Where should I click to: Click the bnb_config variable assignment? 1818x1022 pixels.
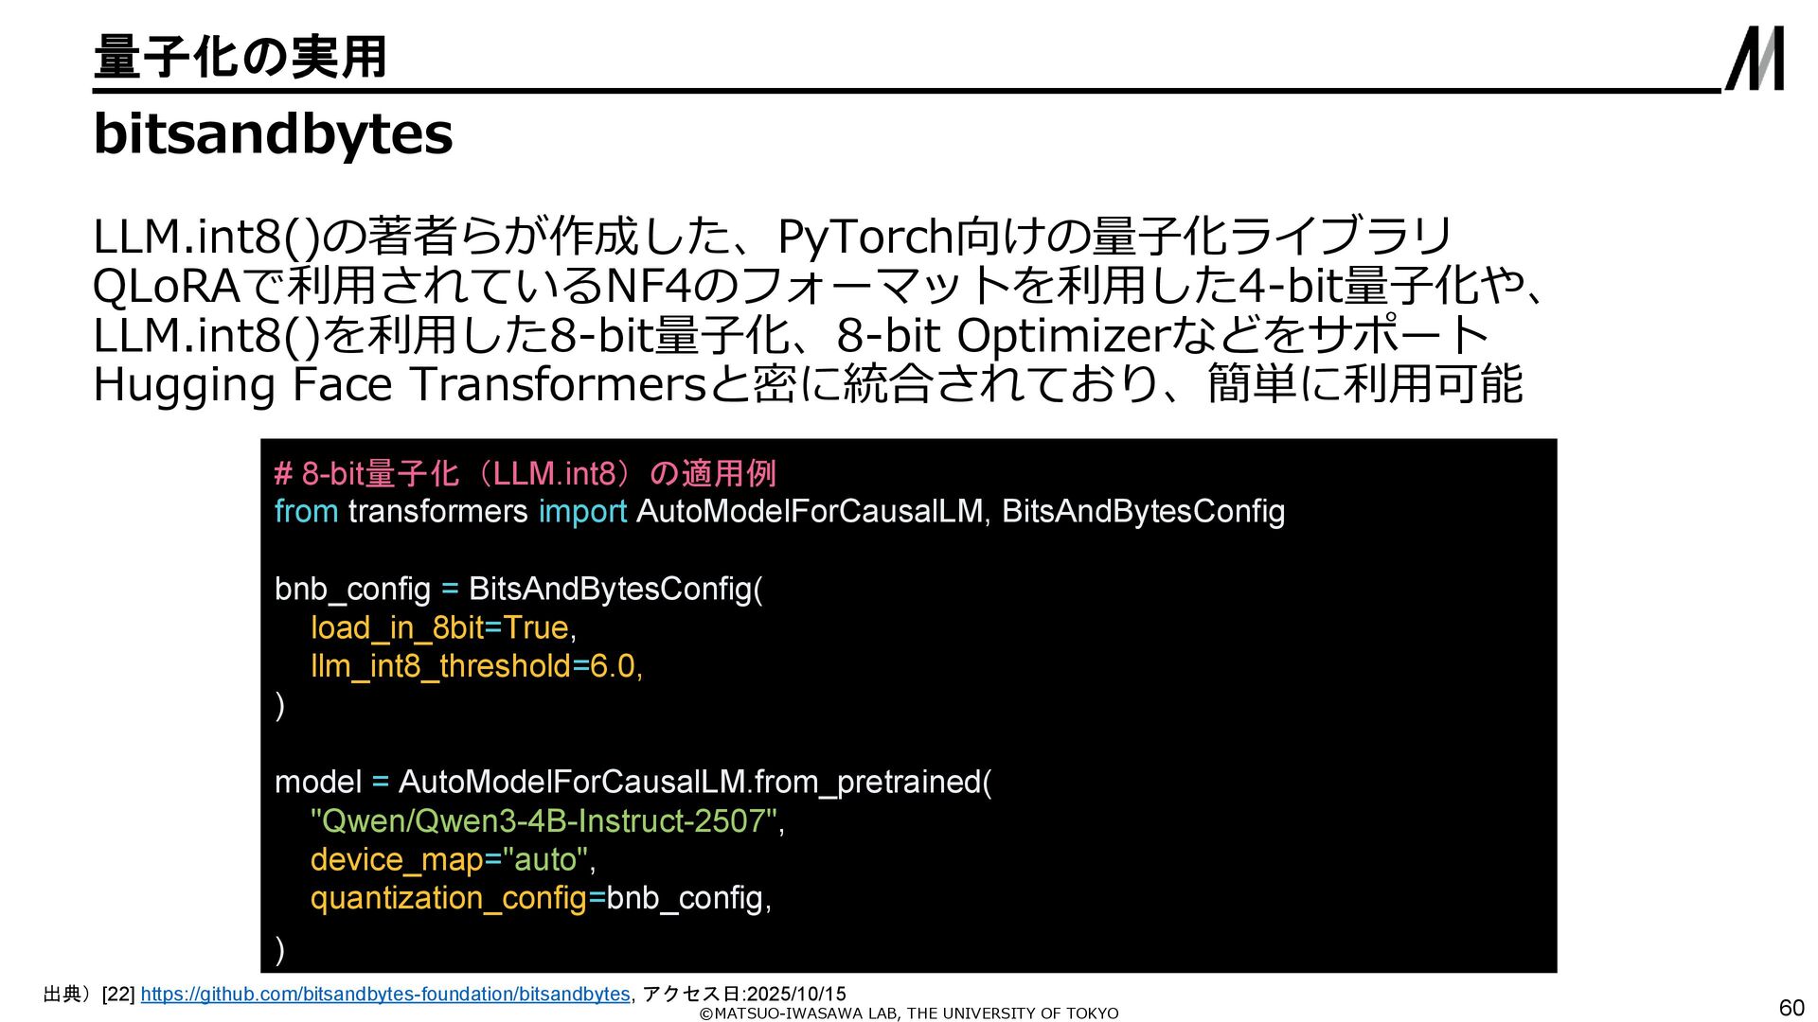coord(352,590)
